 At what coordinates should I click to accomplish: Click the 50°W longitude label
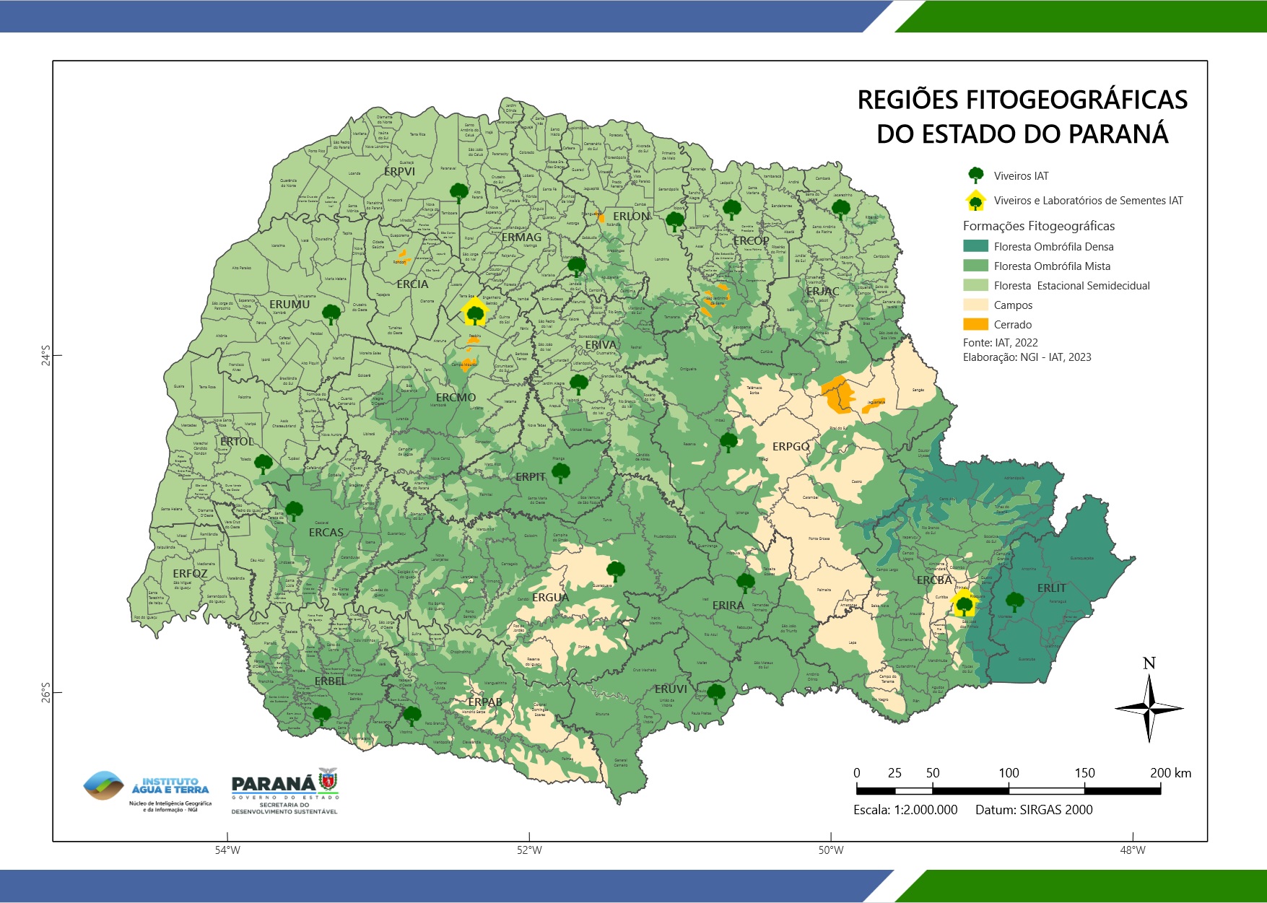[831, 850]
